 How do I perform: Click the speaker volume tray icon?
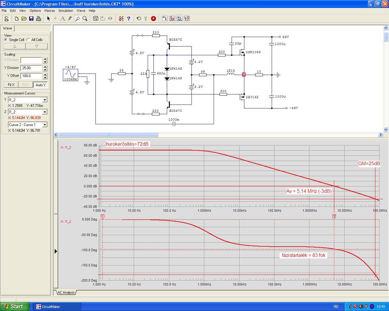(x=361, y=307)
